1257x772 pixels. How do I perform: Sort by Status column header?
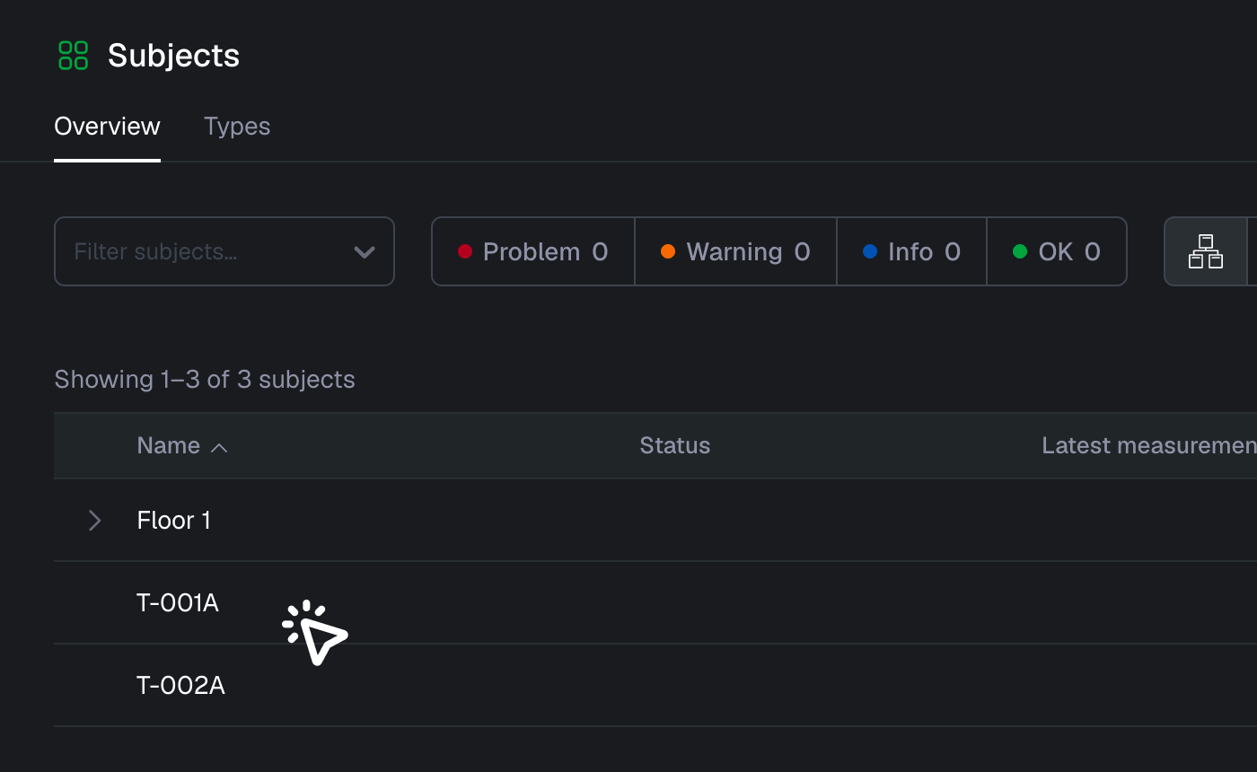coord(675,446)
